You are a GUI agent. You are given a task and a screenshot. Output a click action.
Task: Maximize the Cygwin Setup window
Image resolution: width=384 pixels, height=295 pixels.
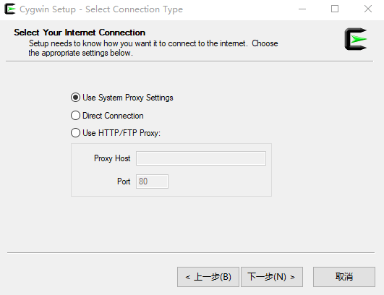click(x=335, y=9)
